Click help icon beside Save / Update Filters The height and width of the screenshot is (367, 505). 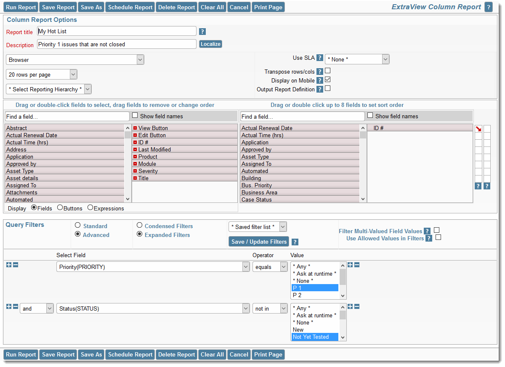295,242
